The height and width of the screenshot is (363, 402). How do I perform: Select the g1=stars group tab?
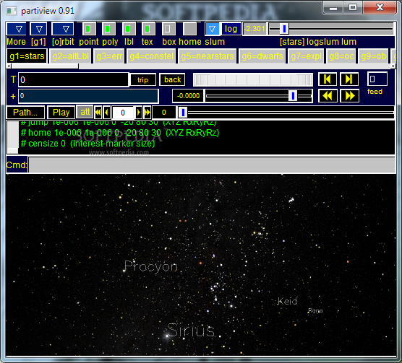coord(27,56)
